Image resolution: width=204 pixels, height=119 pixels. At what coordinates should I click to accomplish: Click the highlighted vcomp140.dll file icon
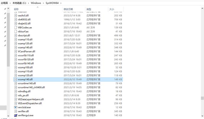click(16, 79)
